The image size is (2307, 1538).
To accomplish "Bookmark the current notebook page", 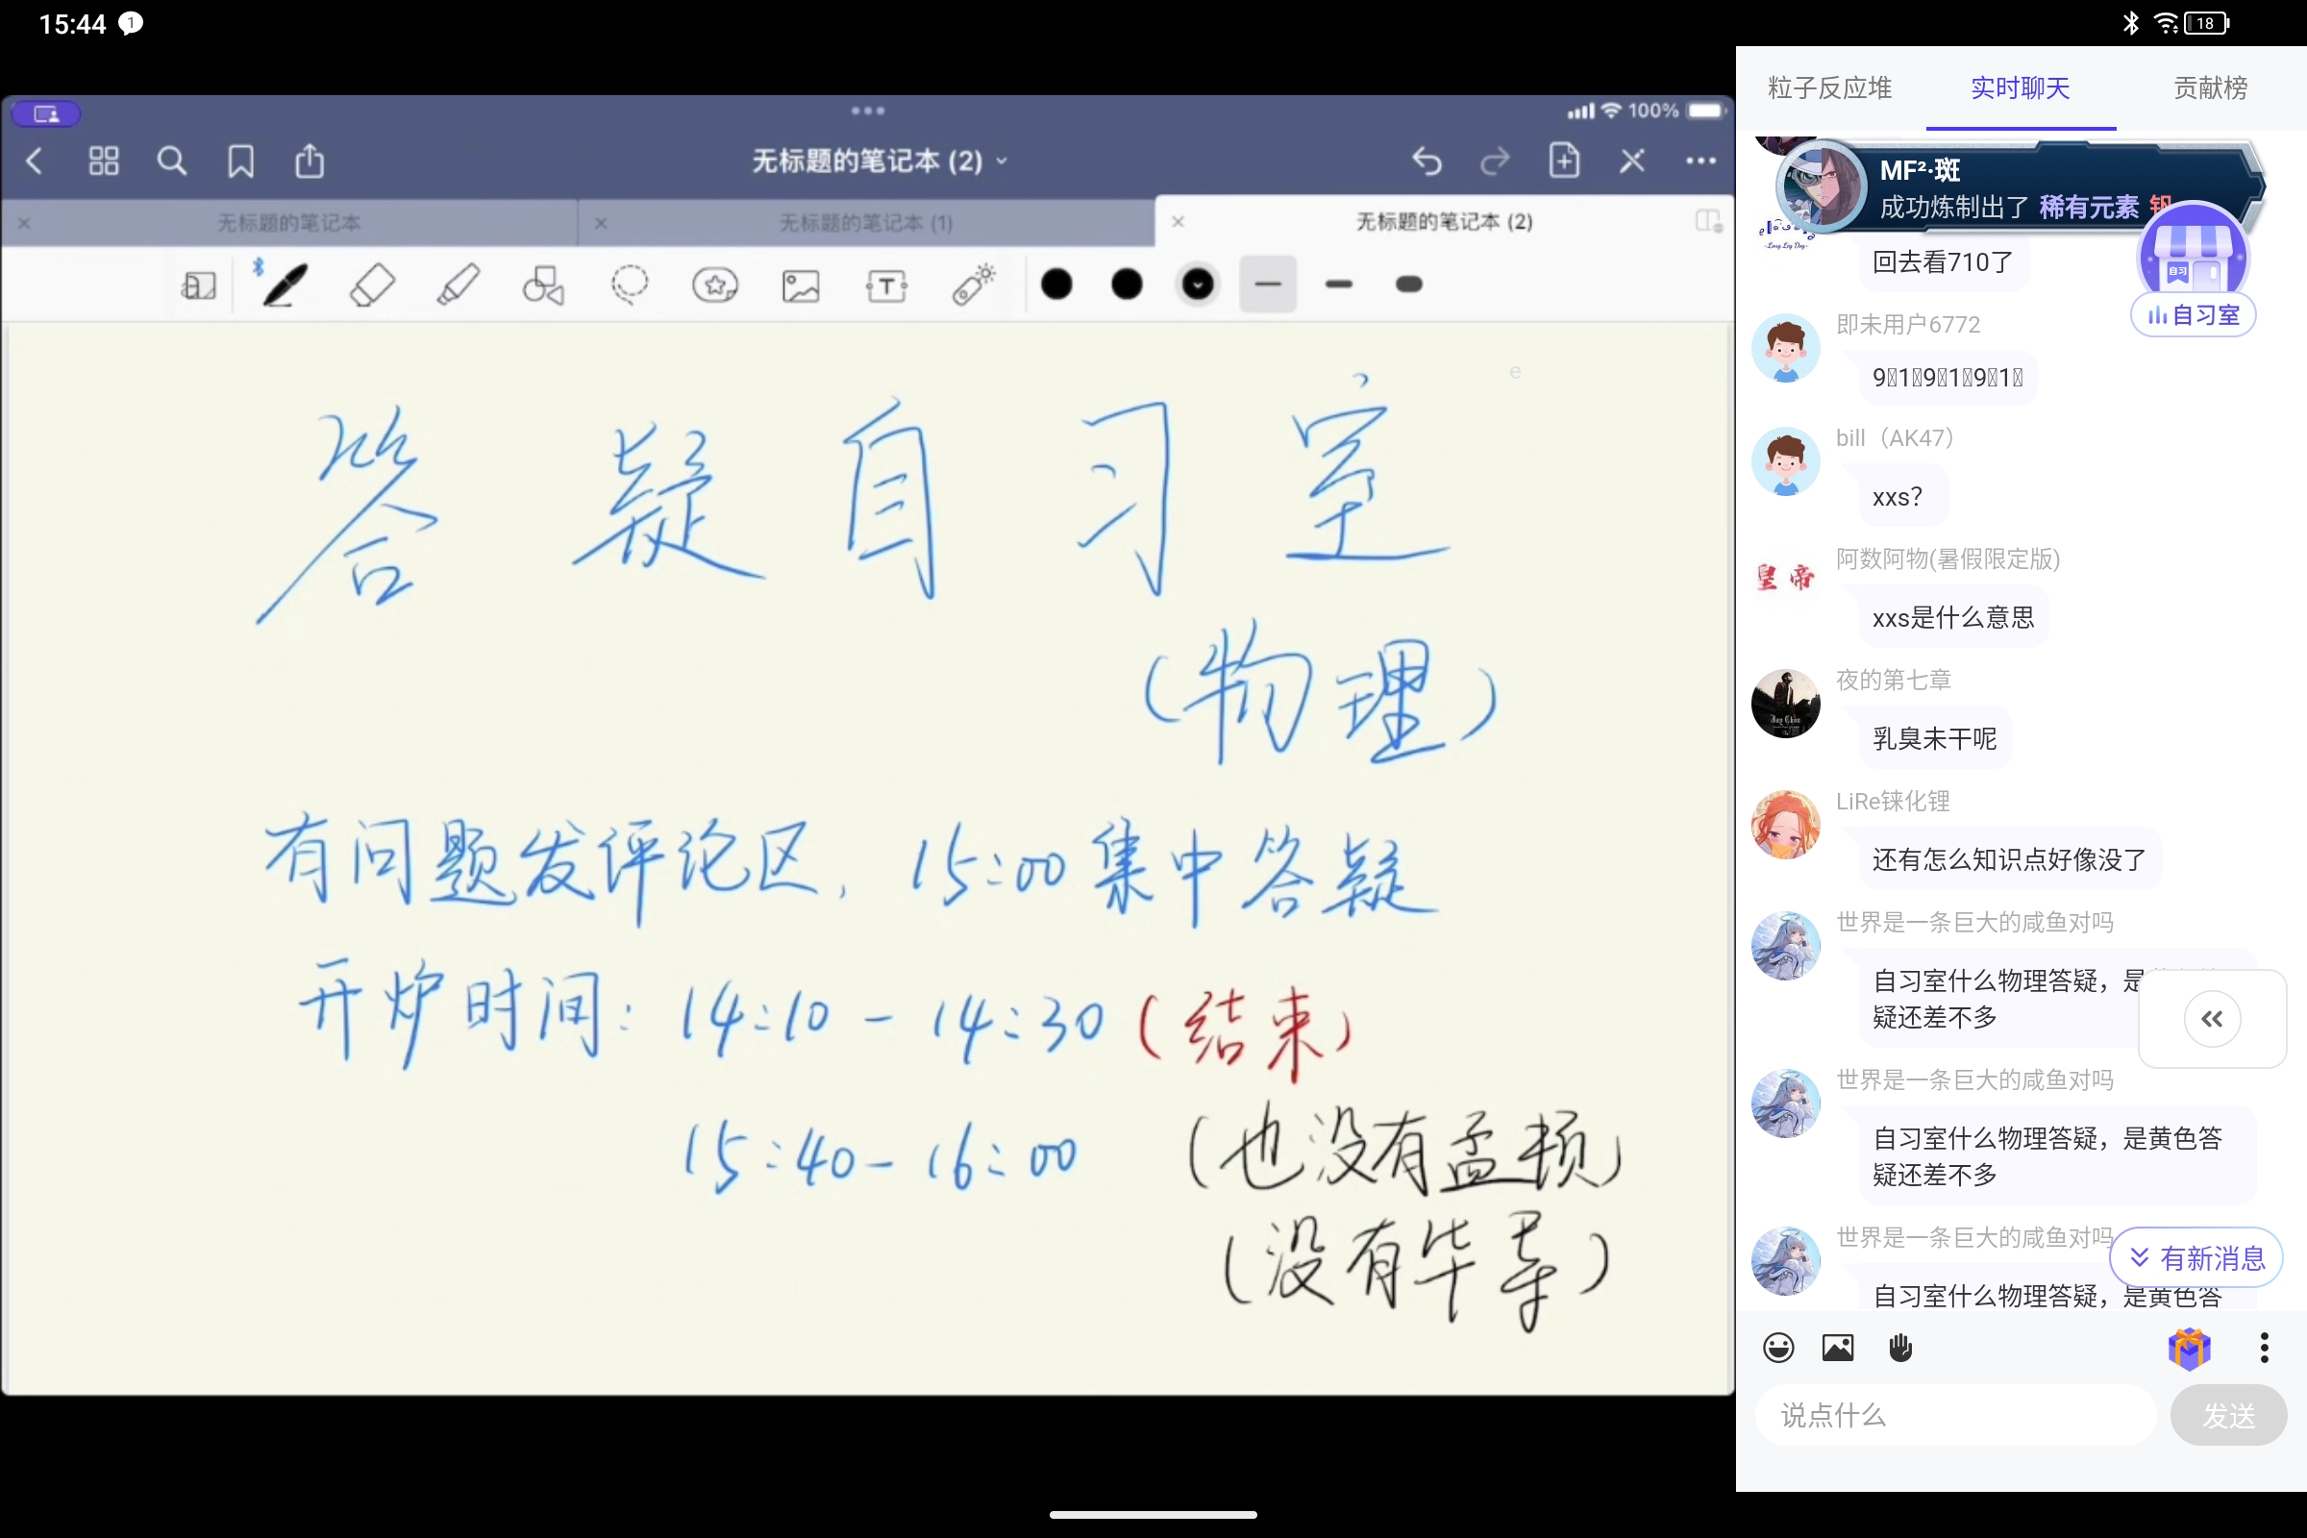I will point(240,161).
